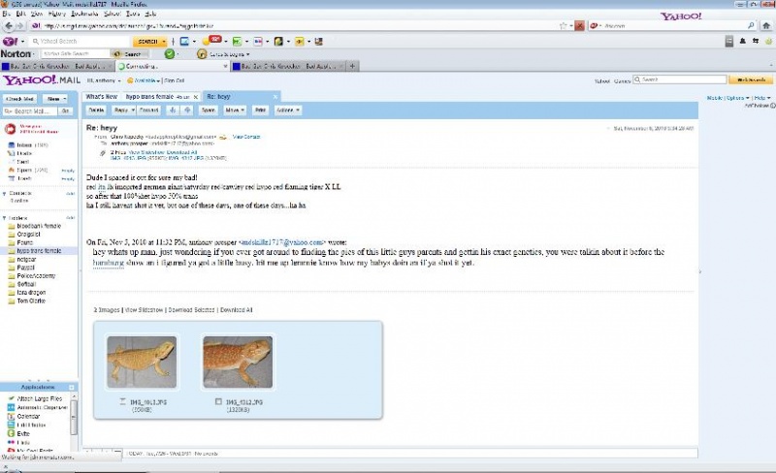776x473 pixels.
Task: Click View Slideshow link above the attachment thumbnails
Action: pos(144,310)
